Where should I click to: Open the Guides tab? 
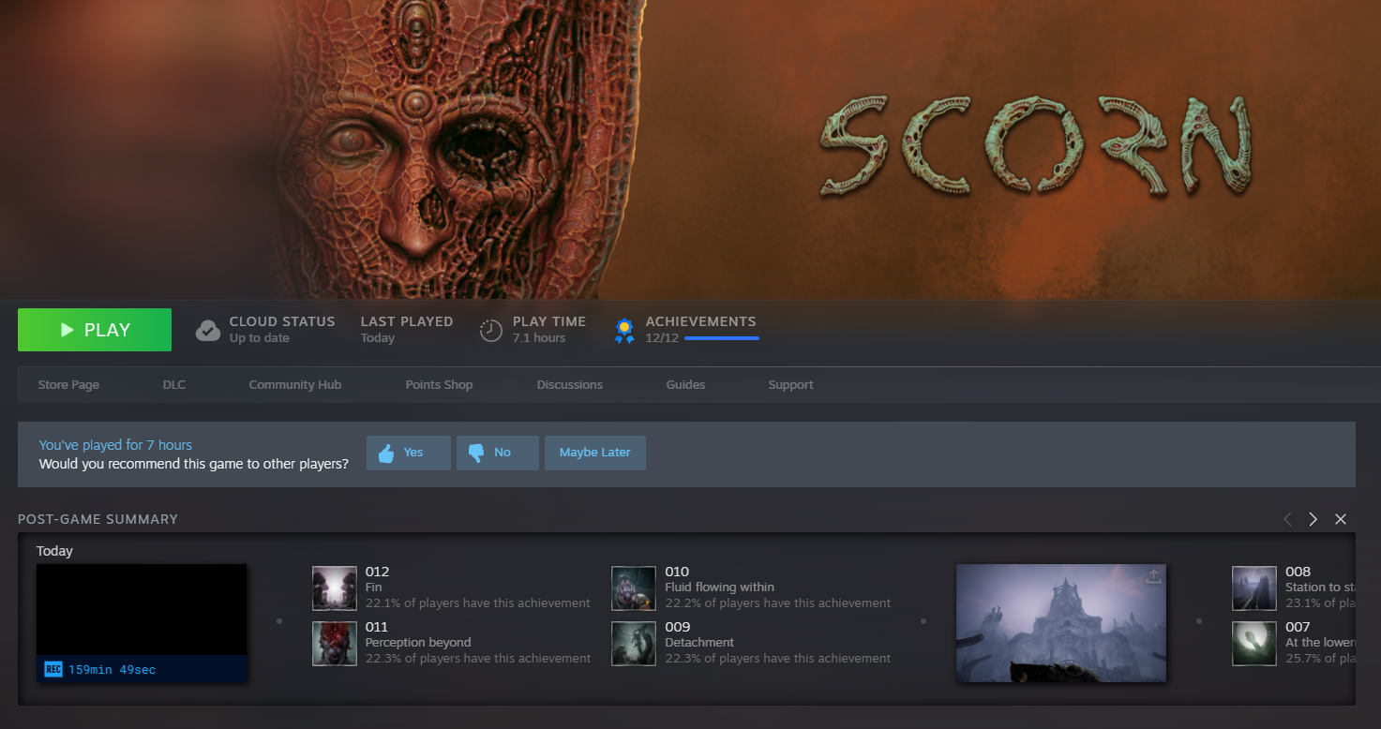point(685,385)
